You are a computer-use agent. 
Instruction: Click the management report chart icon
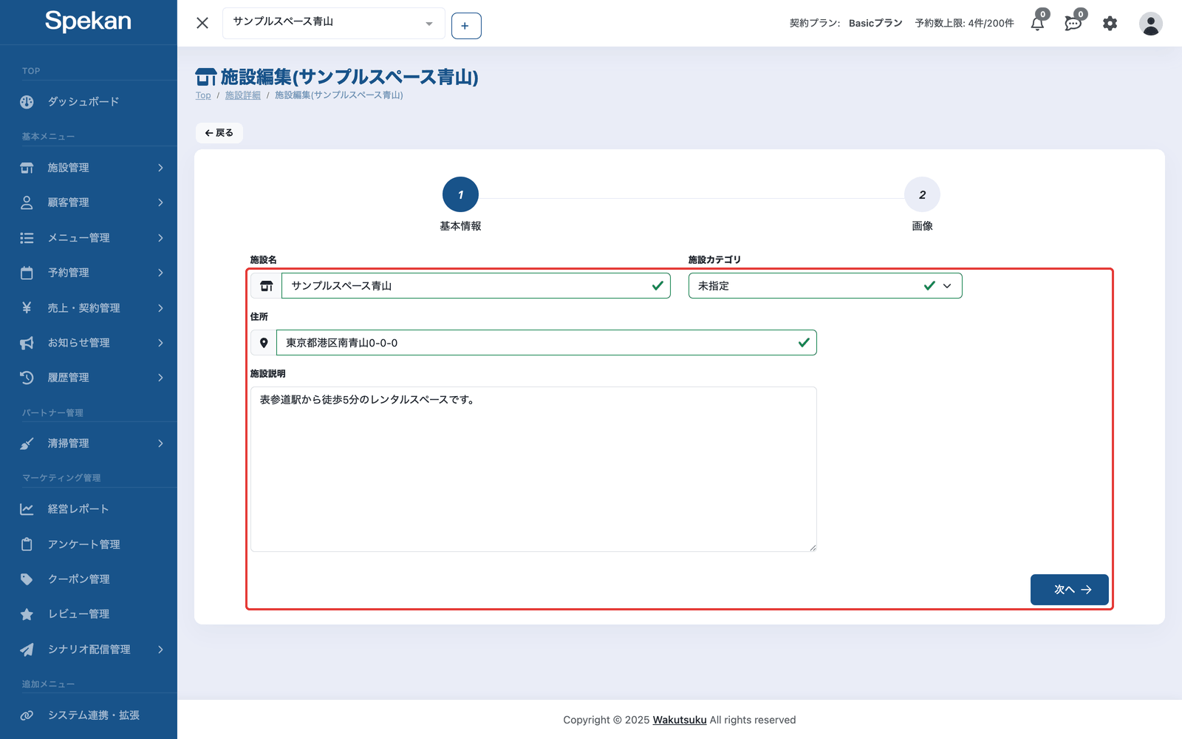point(27,509)
